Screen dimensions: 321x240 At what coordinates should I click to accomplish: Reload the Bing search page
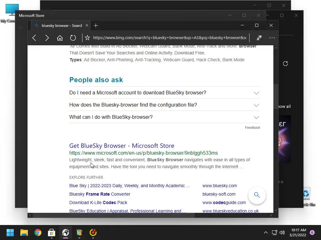73,38
